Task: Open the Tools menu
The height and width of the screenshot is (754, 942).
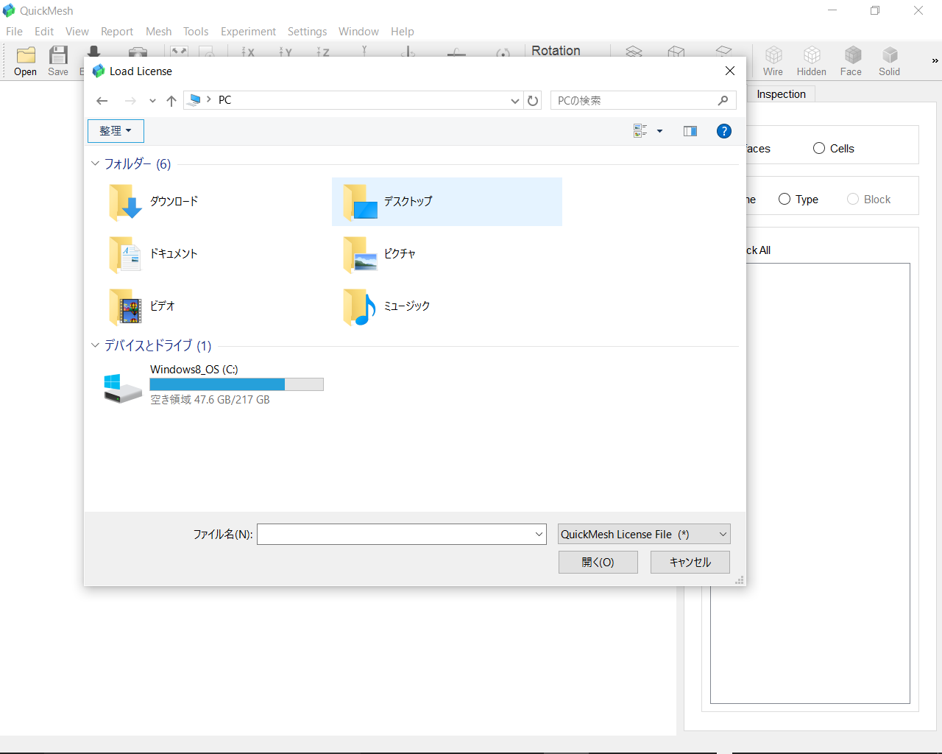Action: pyautogui.click(x=196, y=32)
